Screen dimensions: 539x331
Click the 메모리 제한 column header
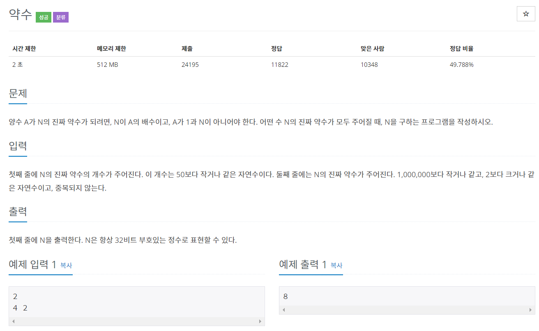click(x=111, y=49)
